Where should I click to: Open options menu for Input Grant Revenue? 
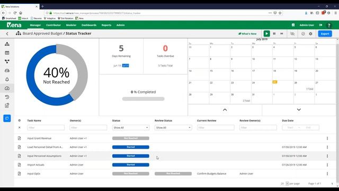(327, 138)
